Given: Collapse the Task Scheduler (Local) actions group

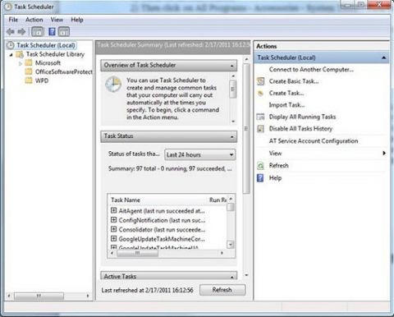Looking at the screenshot, I should coord(384,57).
